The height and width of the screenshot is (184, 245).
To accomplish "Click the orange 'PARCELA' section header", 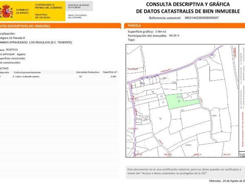I will [x=185, y=26].
